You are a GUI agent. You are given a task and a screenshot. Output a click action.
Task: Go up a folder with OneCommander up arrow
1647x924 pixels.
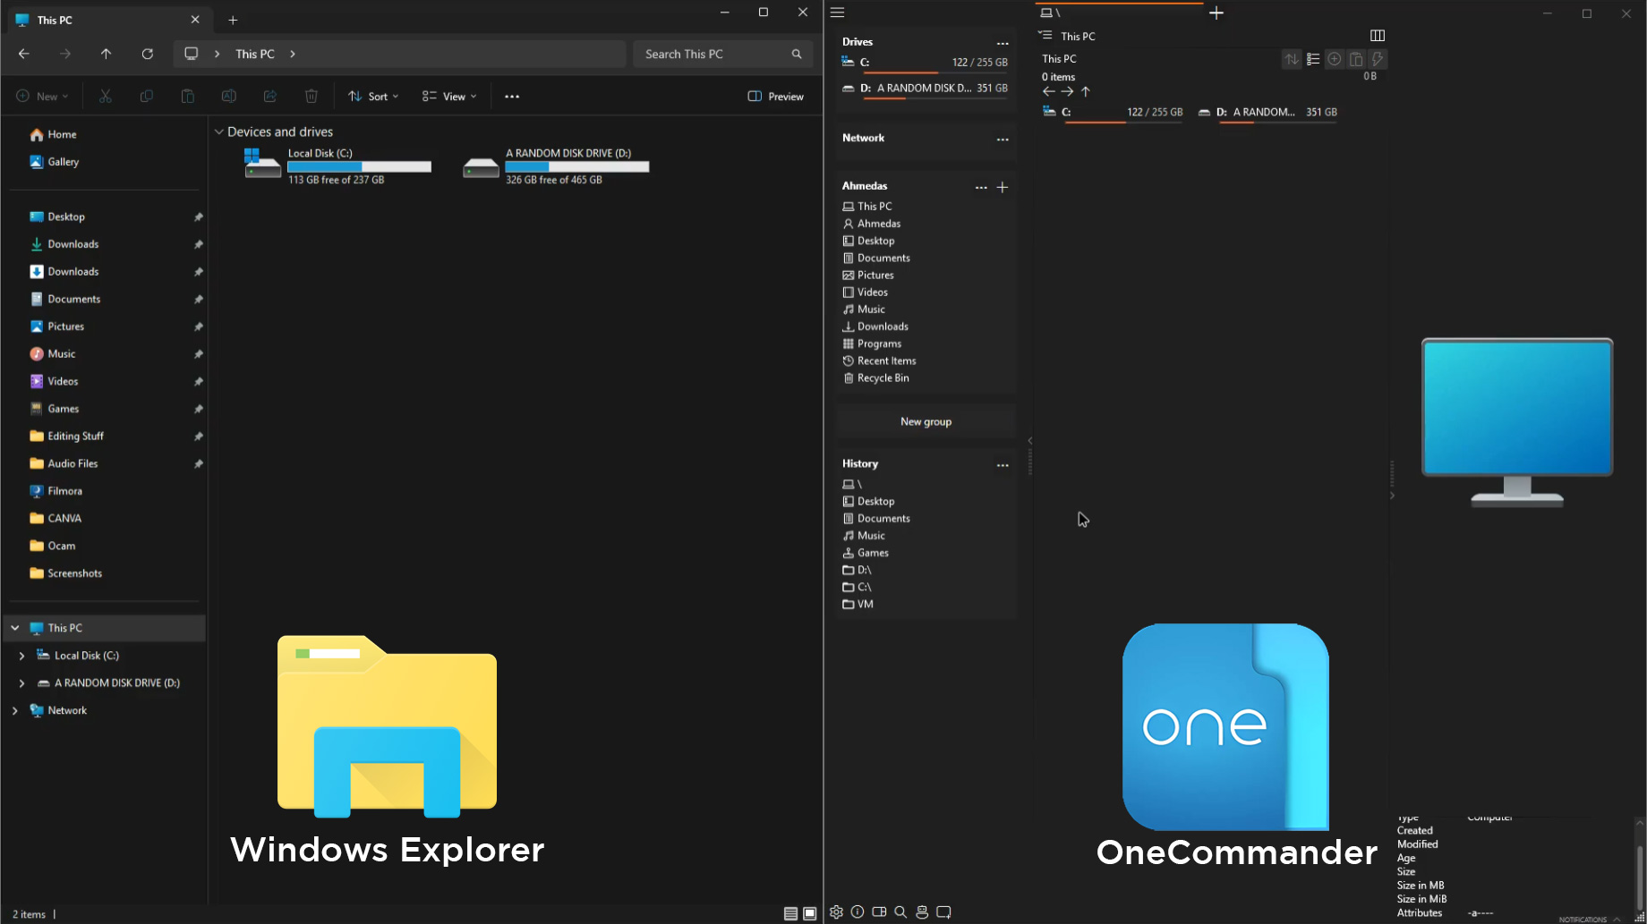point(1086,91)
